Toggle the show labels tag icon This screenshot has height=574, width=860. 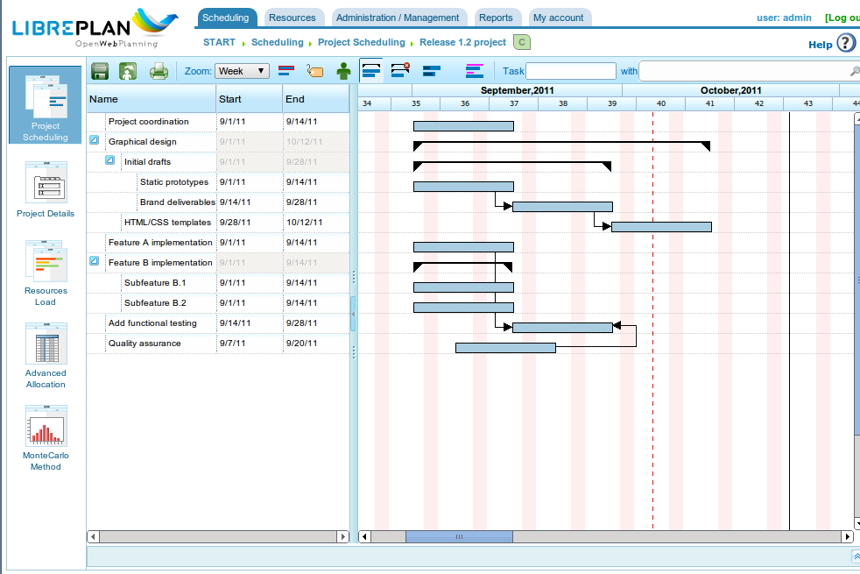coord(314,71)
